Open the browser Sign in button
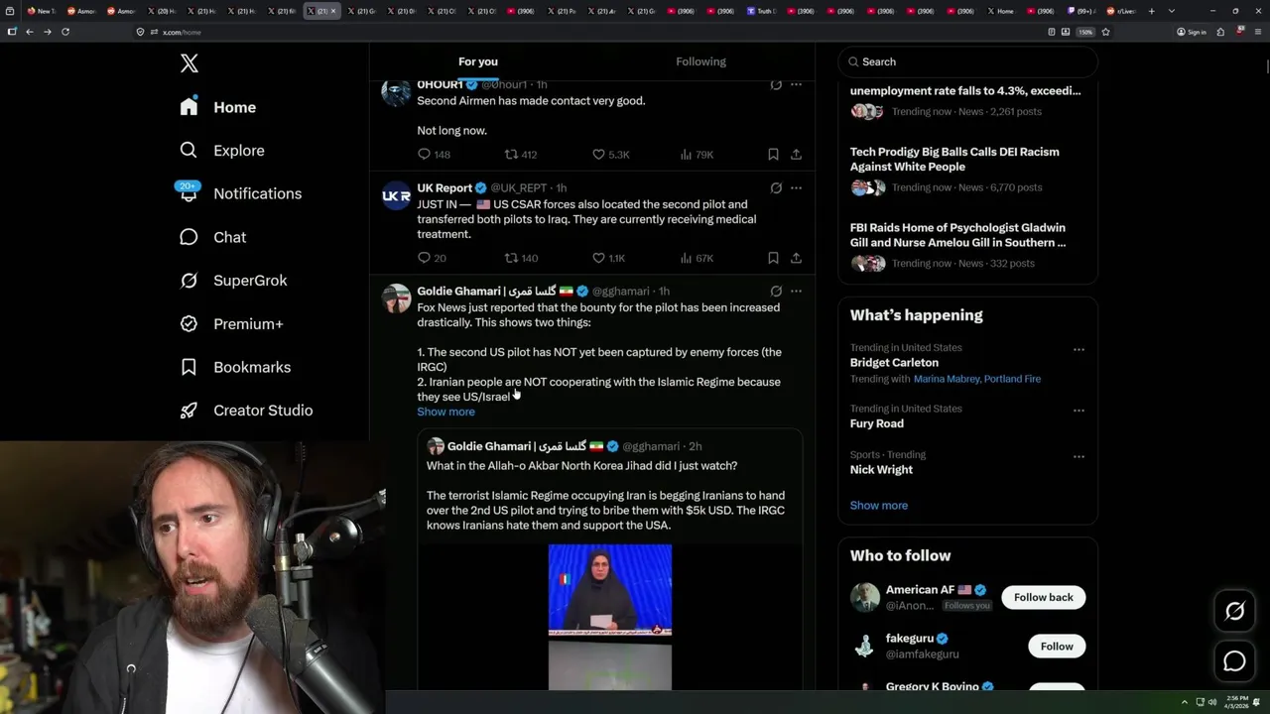Image resolution: width=1270 pixels, height=714 pixels. point(1191,32)
